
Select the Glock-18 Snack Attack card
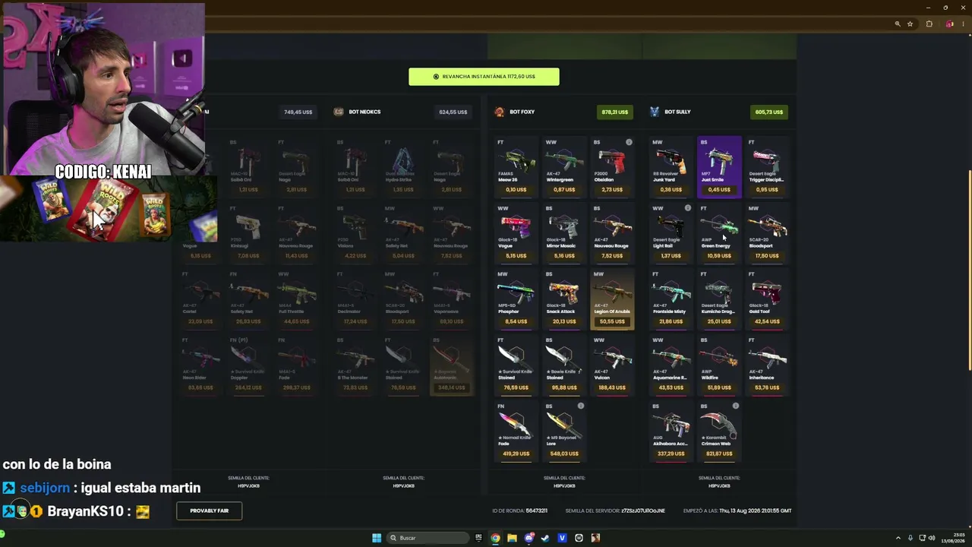coord(564,299)
